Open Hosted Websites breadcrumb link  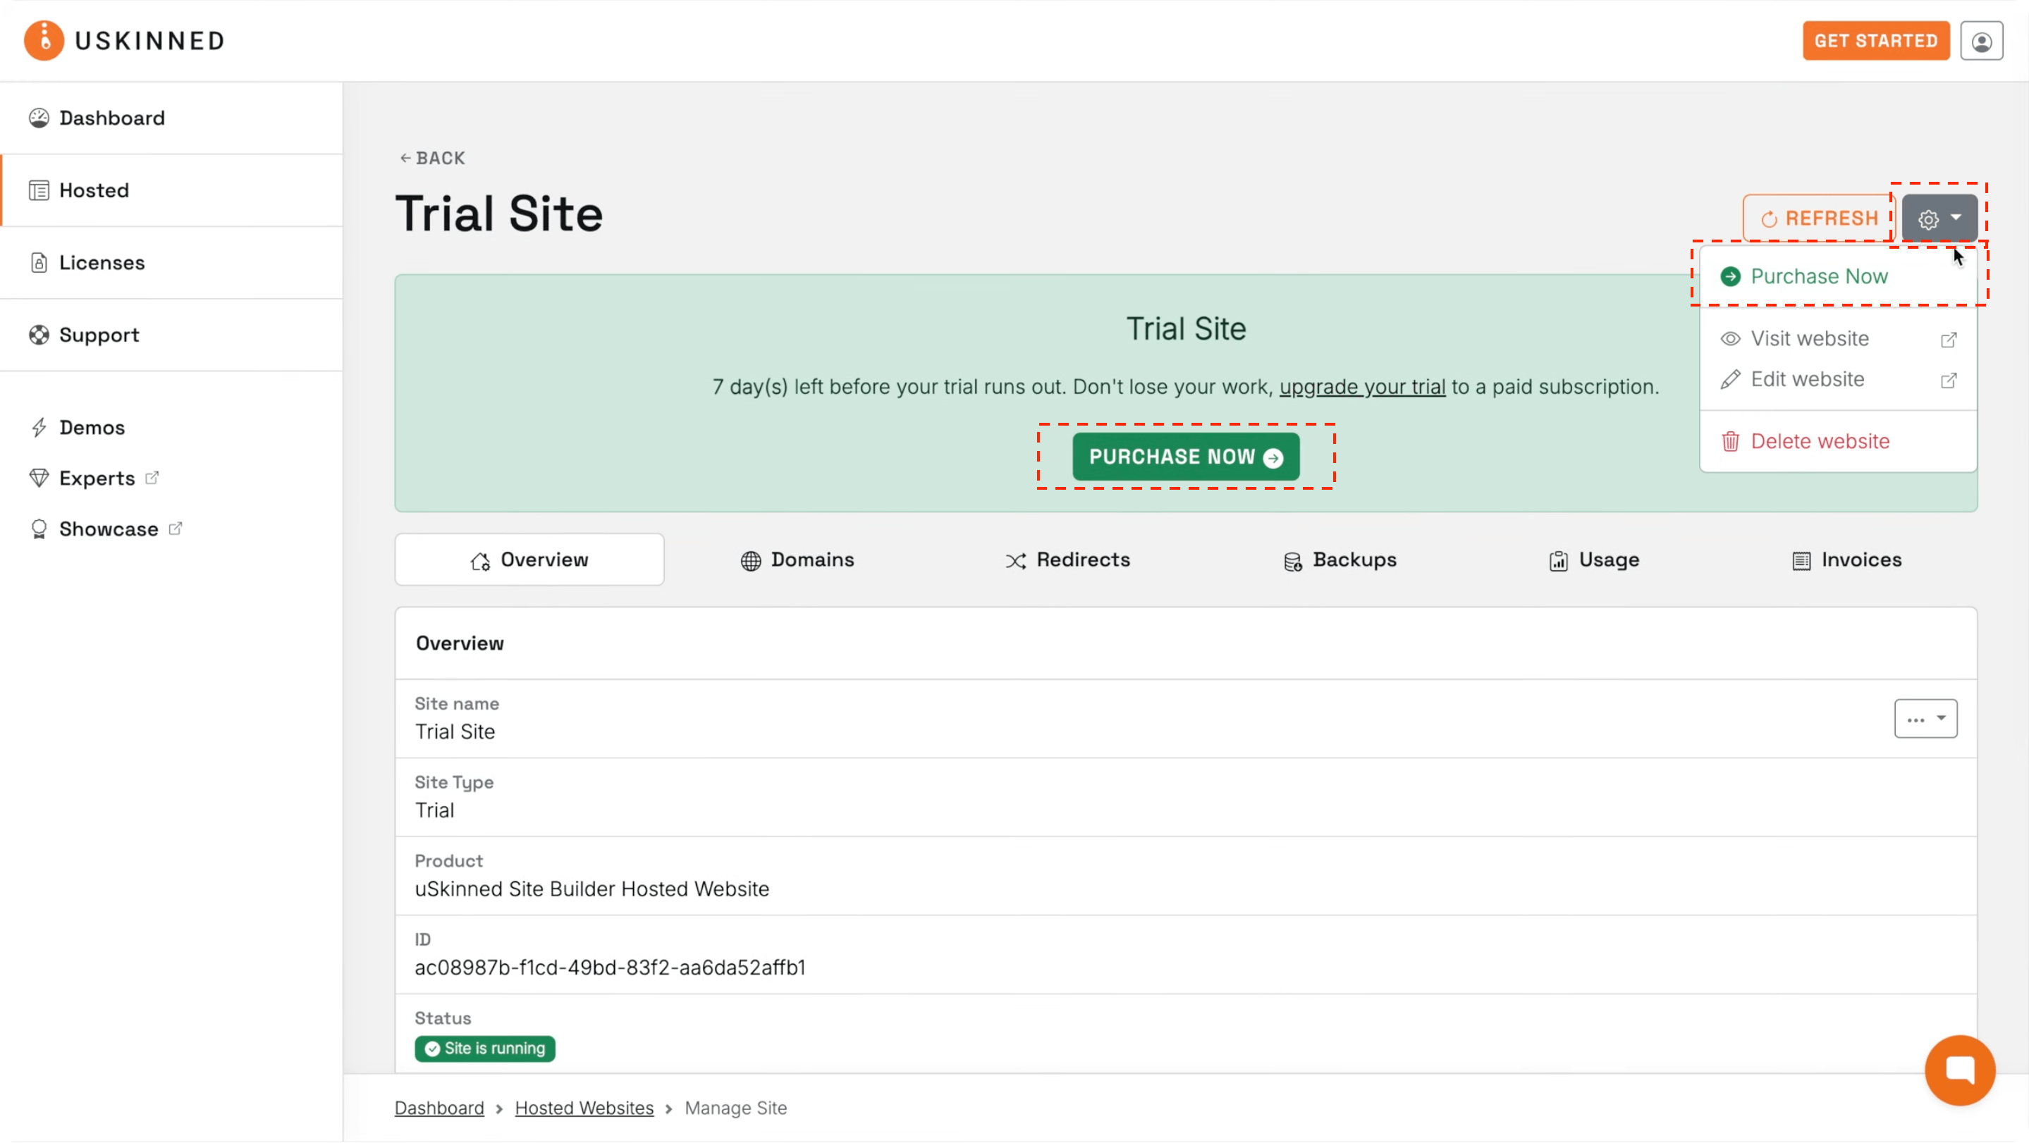pos(584,1108)
